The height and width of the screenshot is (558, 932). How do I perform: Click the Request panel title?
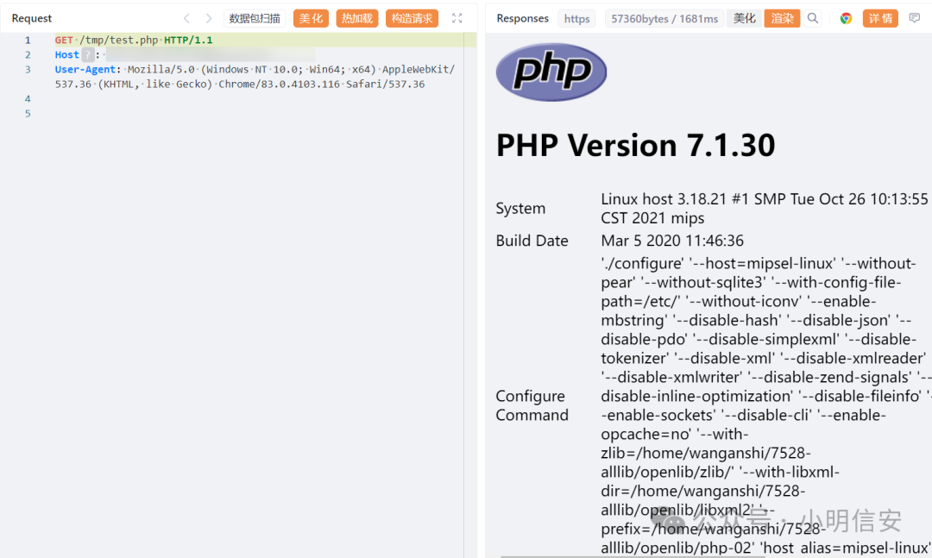(x=32, y=18)
